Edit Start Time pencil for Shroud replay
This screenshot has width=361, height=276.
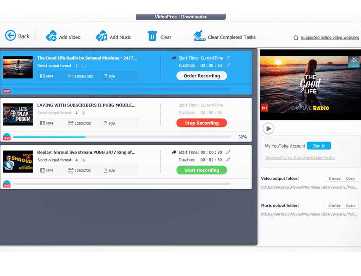228,152
